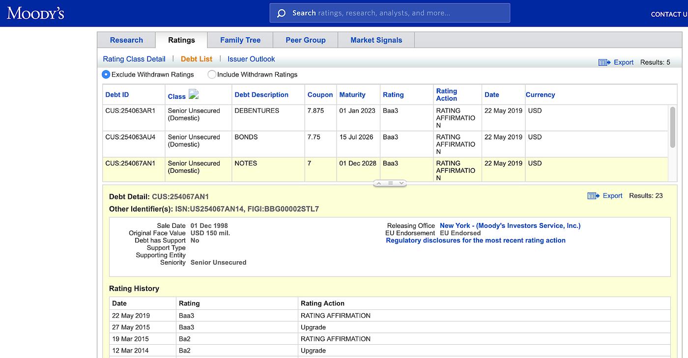
Task: Open the New York Moody's Investors Service link
Action: [x=510, y=226]
